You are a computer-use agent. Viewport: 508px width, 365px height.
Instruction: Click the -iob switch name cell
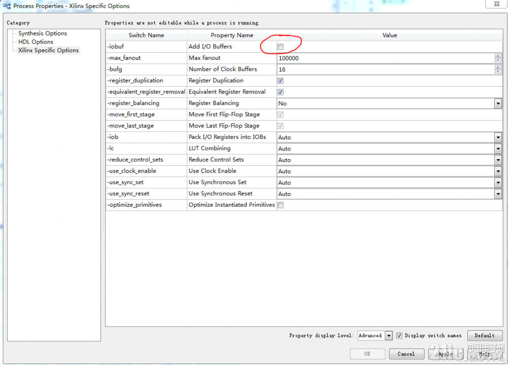tap(147, 137)
